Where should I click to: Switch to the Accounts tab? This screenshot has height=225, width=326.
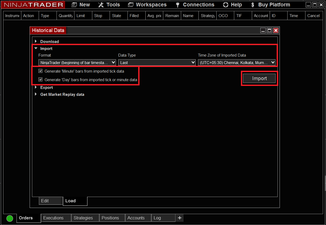(138, 218)
